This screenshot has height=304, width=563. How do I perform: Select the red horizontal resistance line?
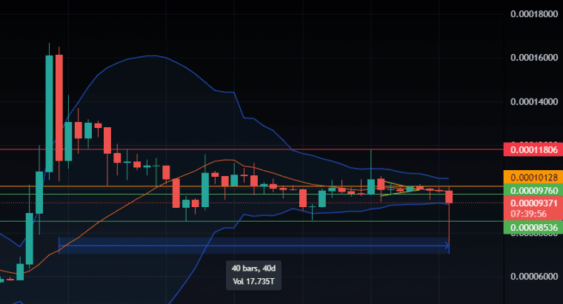coord(251,149)
